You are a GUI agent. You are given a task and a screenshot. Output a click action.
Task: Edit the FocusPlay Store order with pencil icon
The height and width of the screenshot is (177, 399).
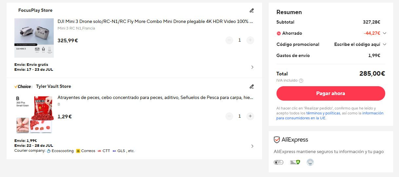[252, 10]
